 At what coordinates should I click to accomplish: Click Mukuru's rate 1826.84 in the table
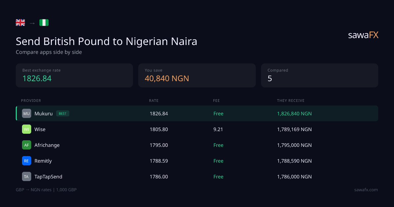159,113
